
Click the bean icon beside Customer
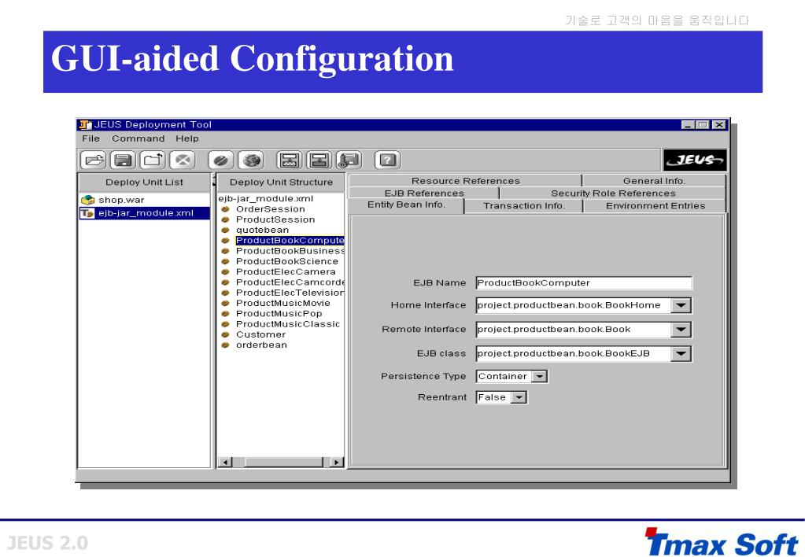point(225,334)
